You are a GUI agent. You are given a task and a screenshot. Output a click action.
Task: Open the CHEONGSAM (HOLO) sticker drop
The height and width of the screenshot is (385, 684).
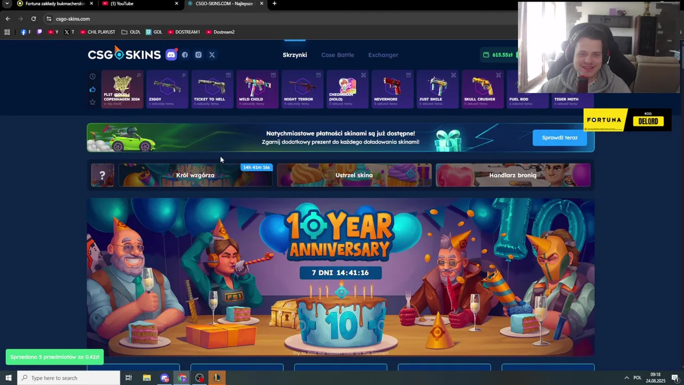click(x=347, y=89)
